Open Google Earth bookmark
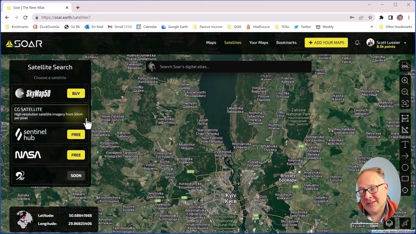This screenshot has height=234, width=416. pos(175,27)
